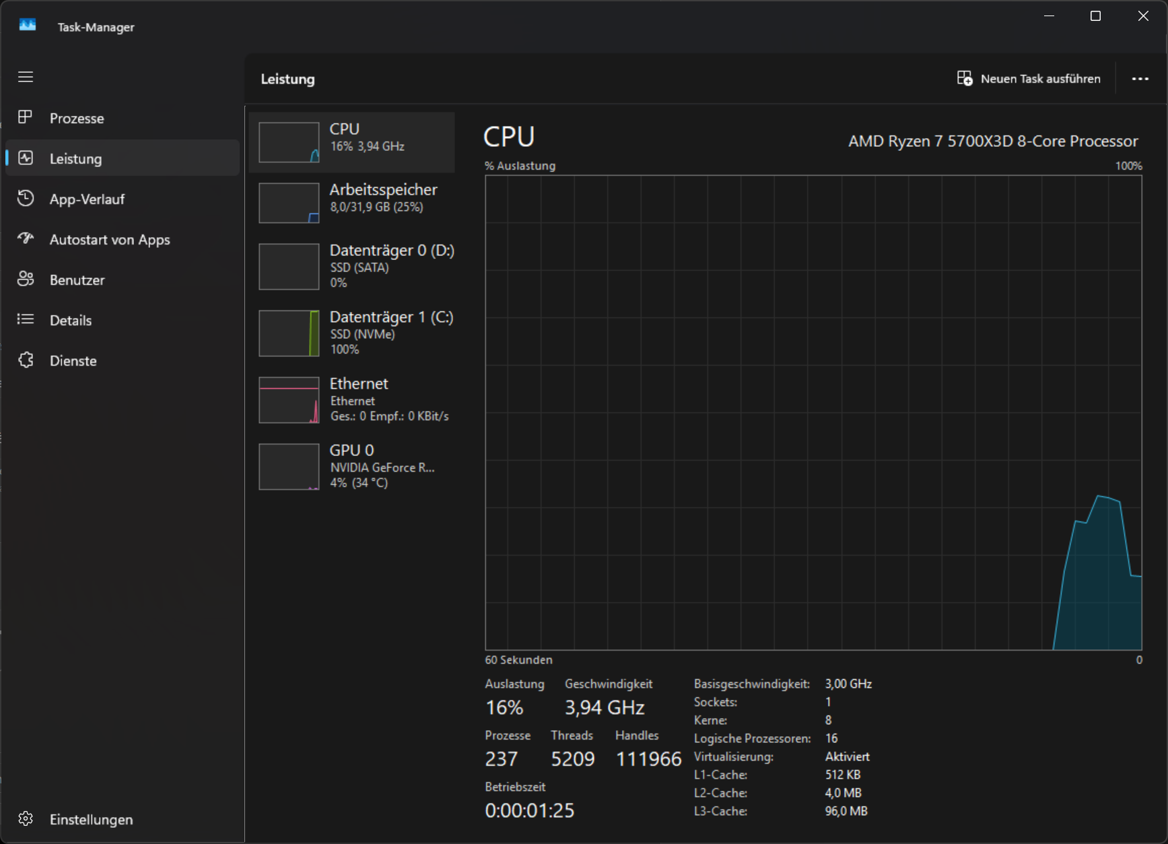1168x844 pixels.
Task: Click the Virtualisierung Aktiviert value
Action: tap(848, 756)
